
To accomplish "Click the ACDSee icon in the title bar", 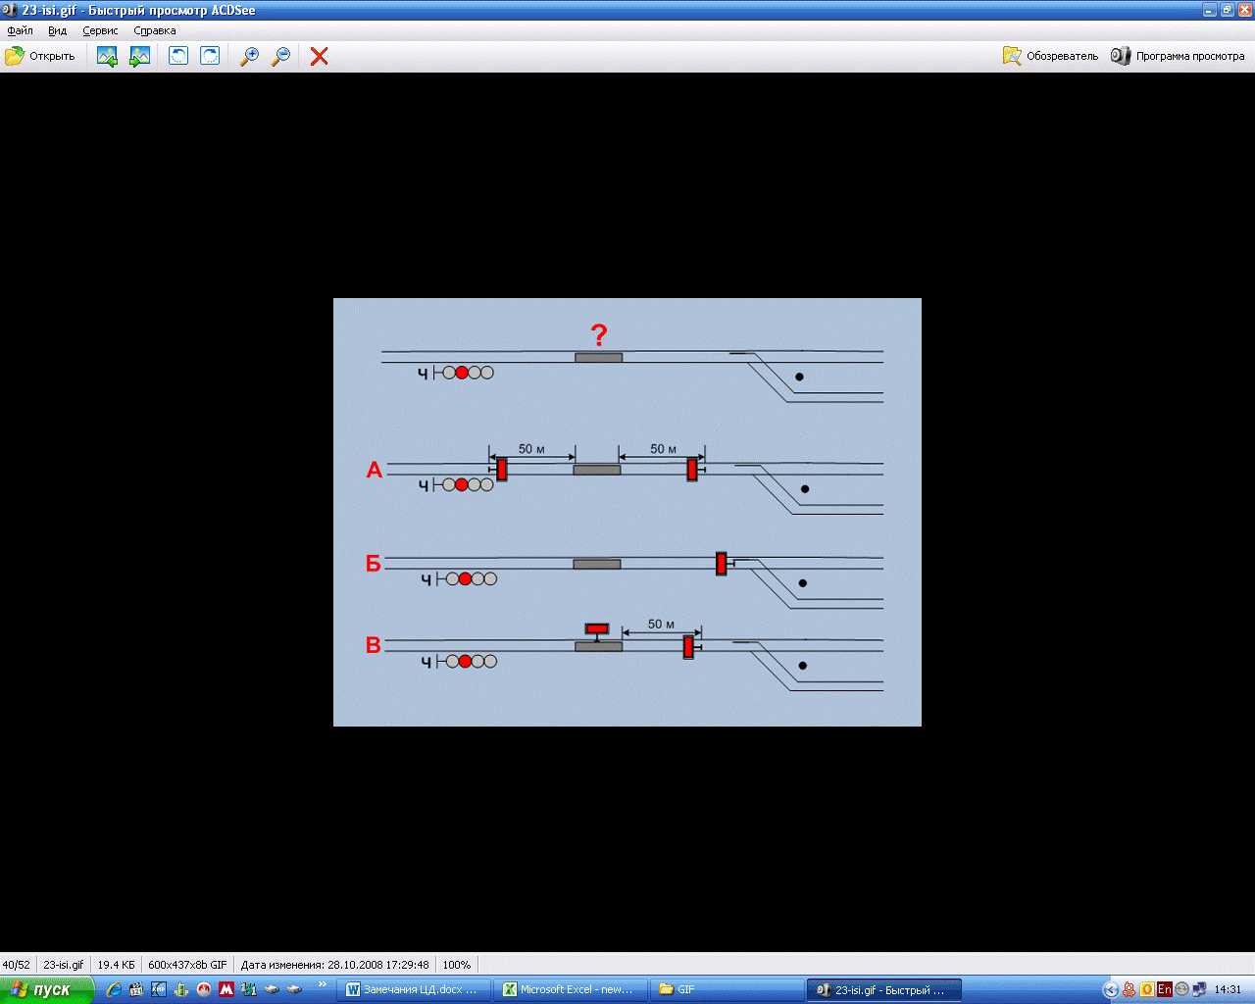I will tap(10, 10).
